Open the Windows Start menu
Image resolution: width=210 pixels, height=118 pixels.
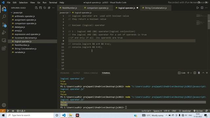click(3, 115)
